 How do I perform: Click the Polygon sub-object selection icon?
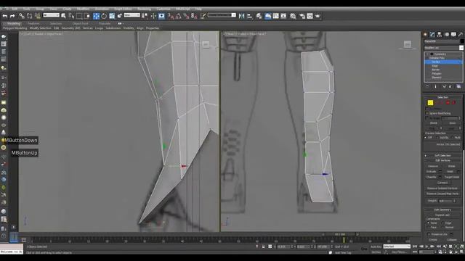(448, 103)
